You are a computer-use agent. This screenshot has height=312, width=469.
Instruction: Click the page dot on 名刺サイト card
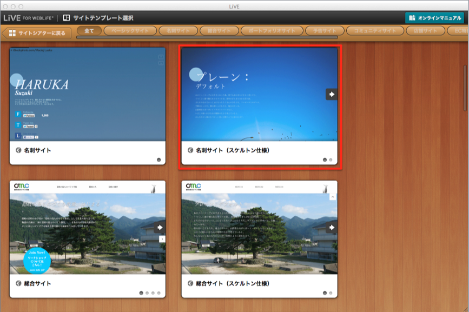[x=159, y=160]
